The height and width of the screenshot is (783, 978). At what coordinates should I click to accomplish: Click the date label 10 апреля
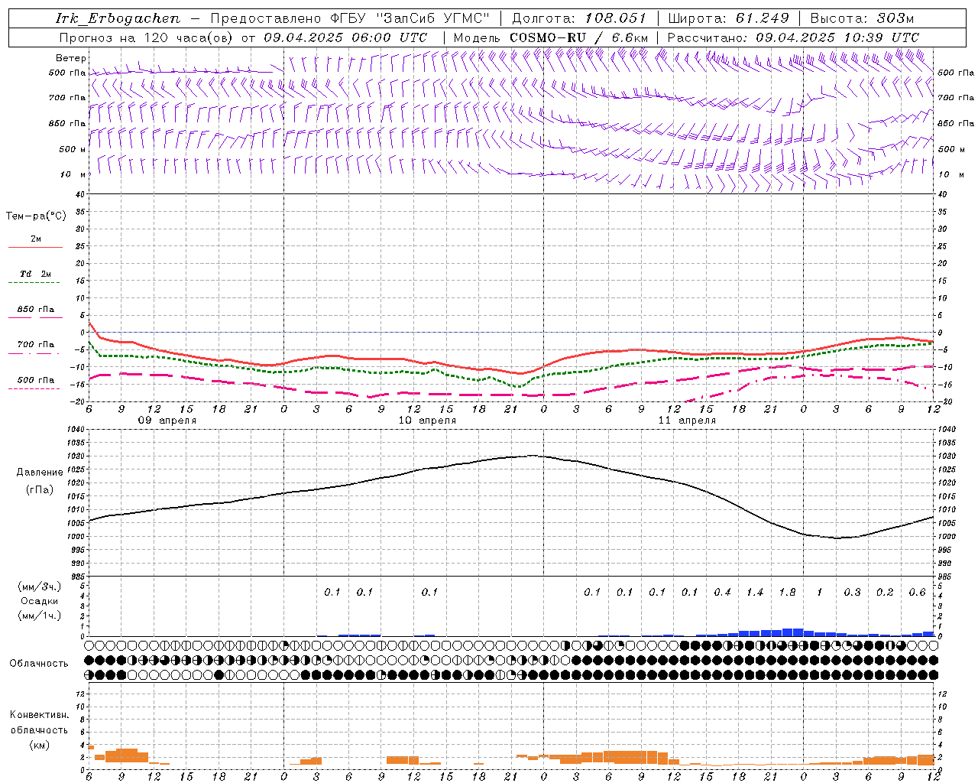point(427,421)
